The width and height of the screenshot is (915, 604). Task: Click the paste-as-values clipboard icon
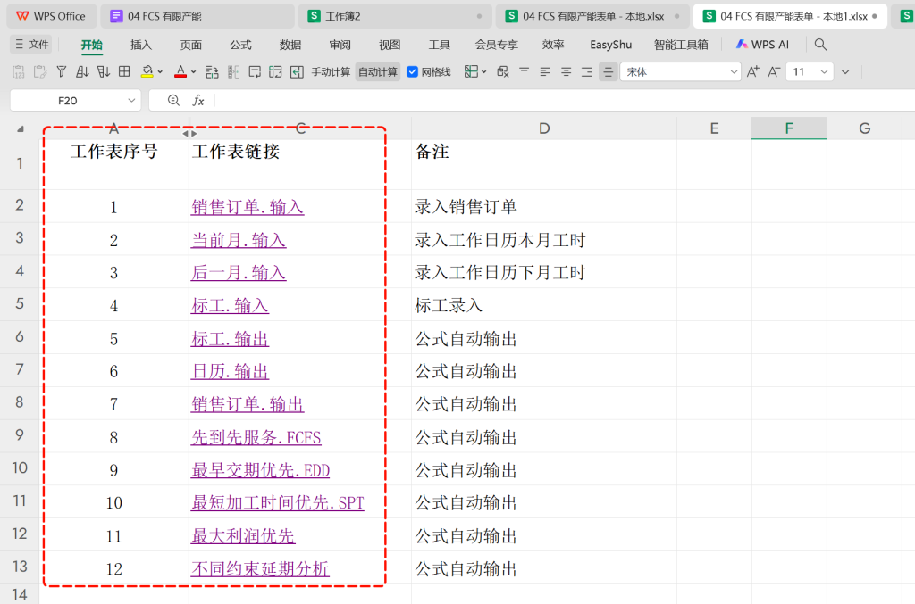click(19, 71)
